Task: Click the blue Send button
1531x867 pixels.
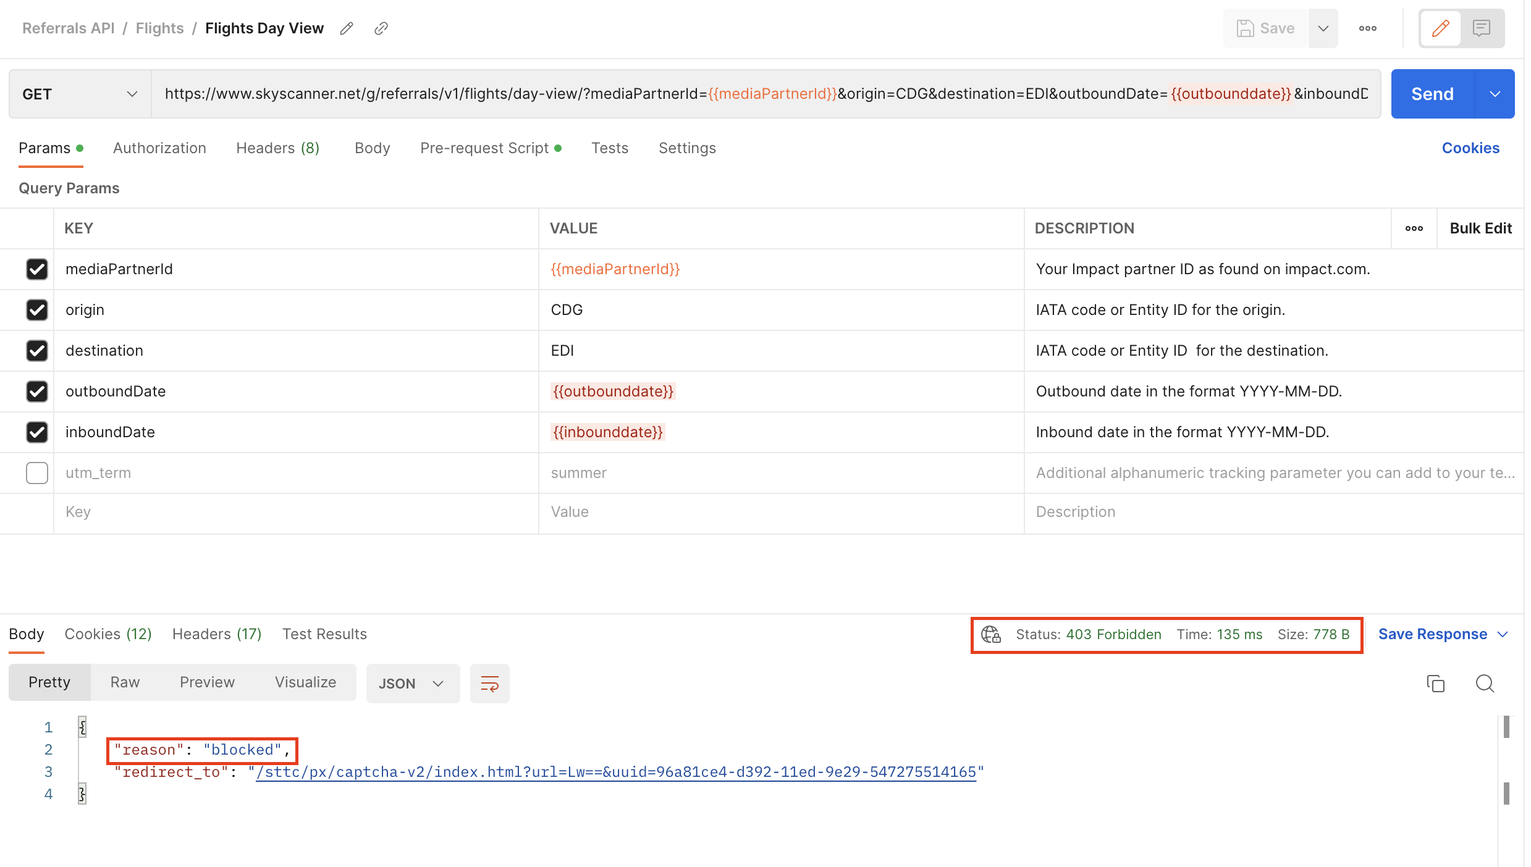Action: pos(1432,94)
